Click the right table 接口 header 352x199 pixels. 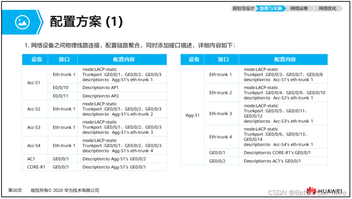click(221, 60)
